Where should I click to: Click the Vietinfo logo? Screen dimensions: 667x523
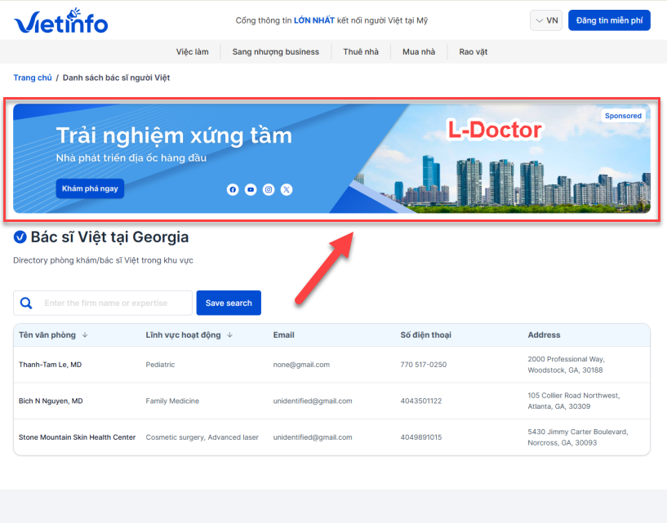pyautogui.click(x=61, y=21)
